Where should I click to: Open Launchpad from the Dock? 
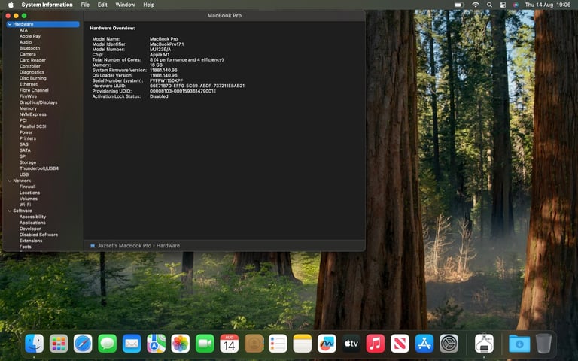point(59,343)
